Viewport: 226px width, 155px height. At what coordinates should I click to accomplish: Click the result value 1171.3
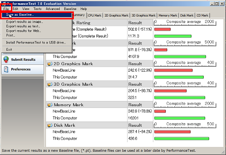coord(134,36)
